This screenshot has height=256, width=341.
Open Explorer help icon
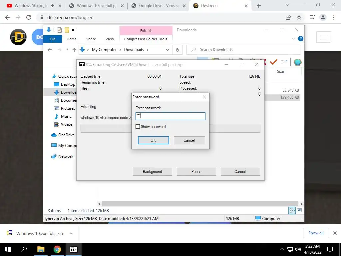pyautogui.click(x=301, y=39)
